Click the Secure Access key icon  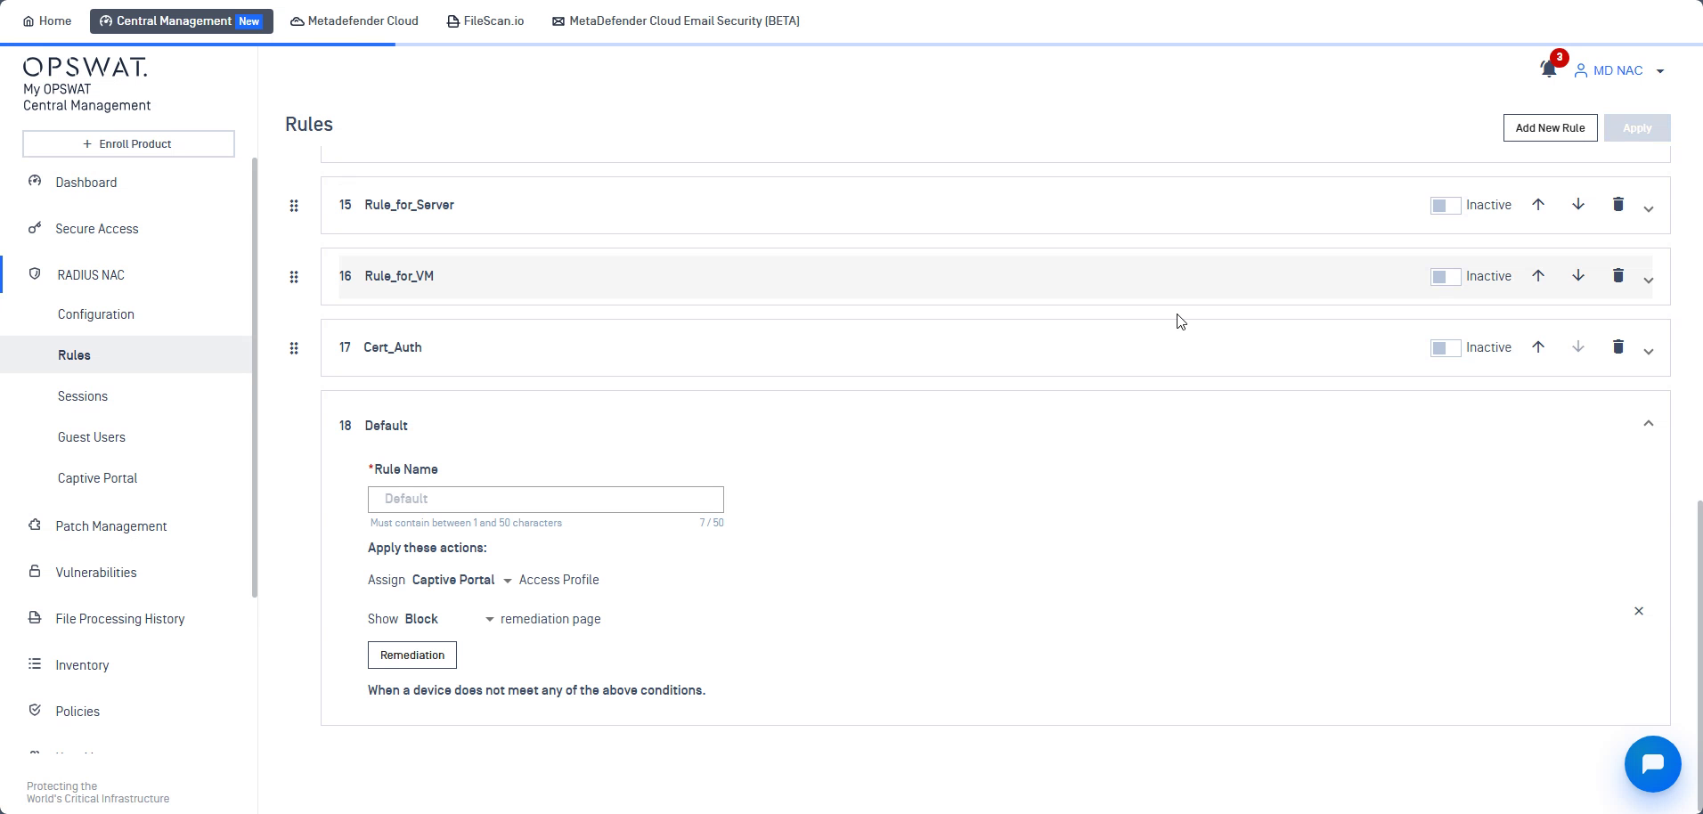[x=35, y=227]
